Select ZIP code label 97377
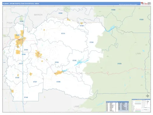The image size is (153, 115). 21,64
